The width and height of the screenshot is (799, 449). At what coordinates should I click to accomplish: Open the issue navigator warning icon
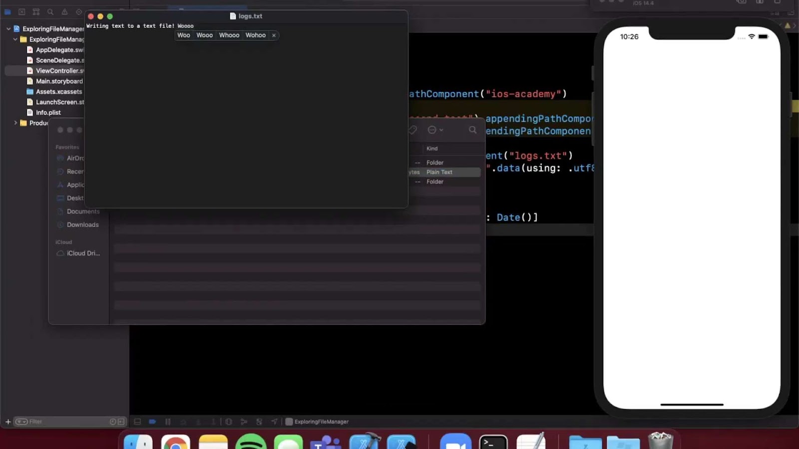pyautogui.click(x=64, y=11)
